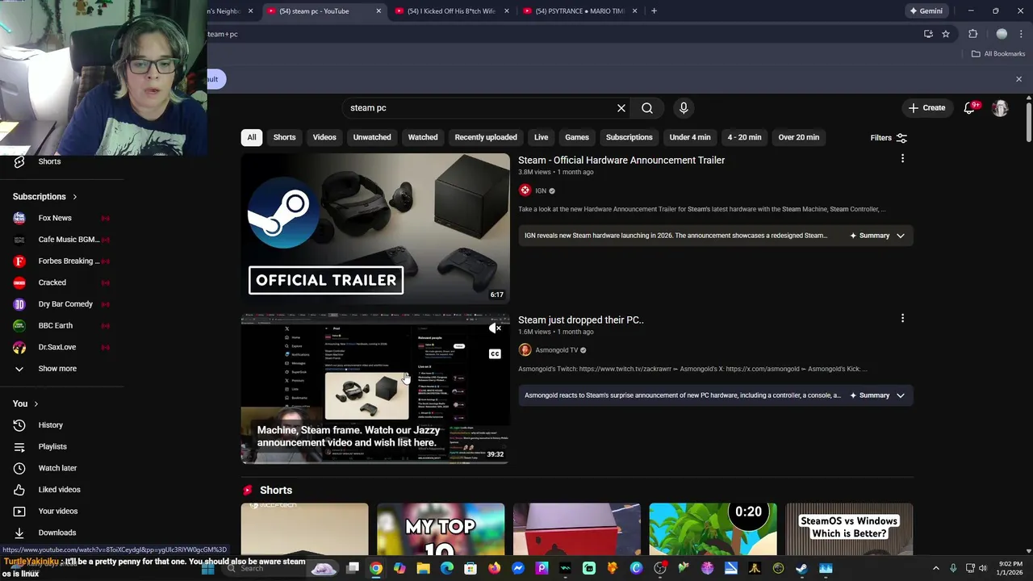1033x581 pixels.
Task: Show hidden system tray icons
Action: pos(936,568)
